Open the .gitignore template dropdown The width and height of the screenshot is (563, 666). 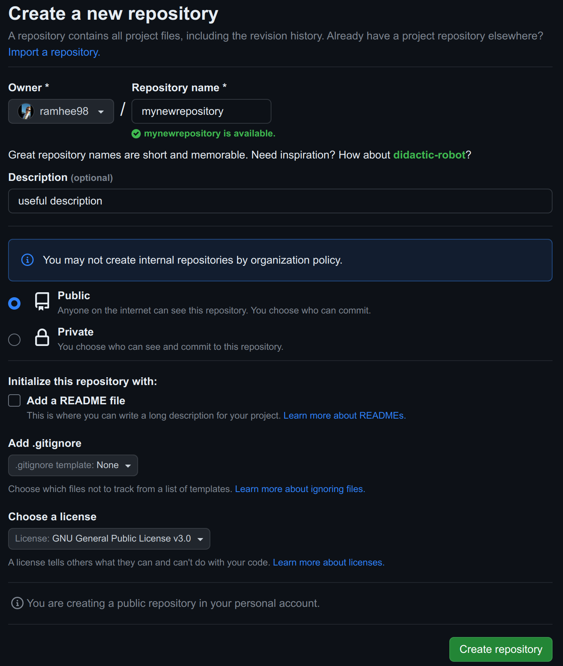pos(73,465)
